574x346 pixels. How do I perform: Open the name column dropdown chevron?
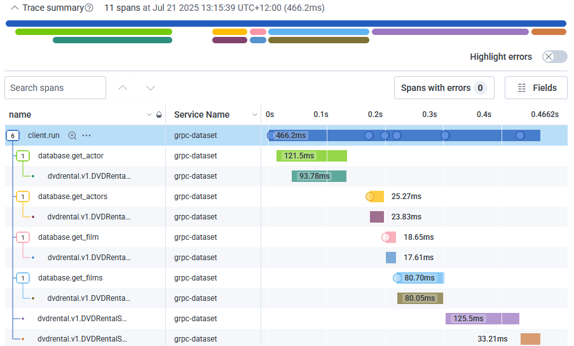click(x=149, y=115)
